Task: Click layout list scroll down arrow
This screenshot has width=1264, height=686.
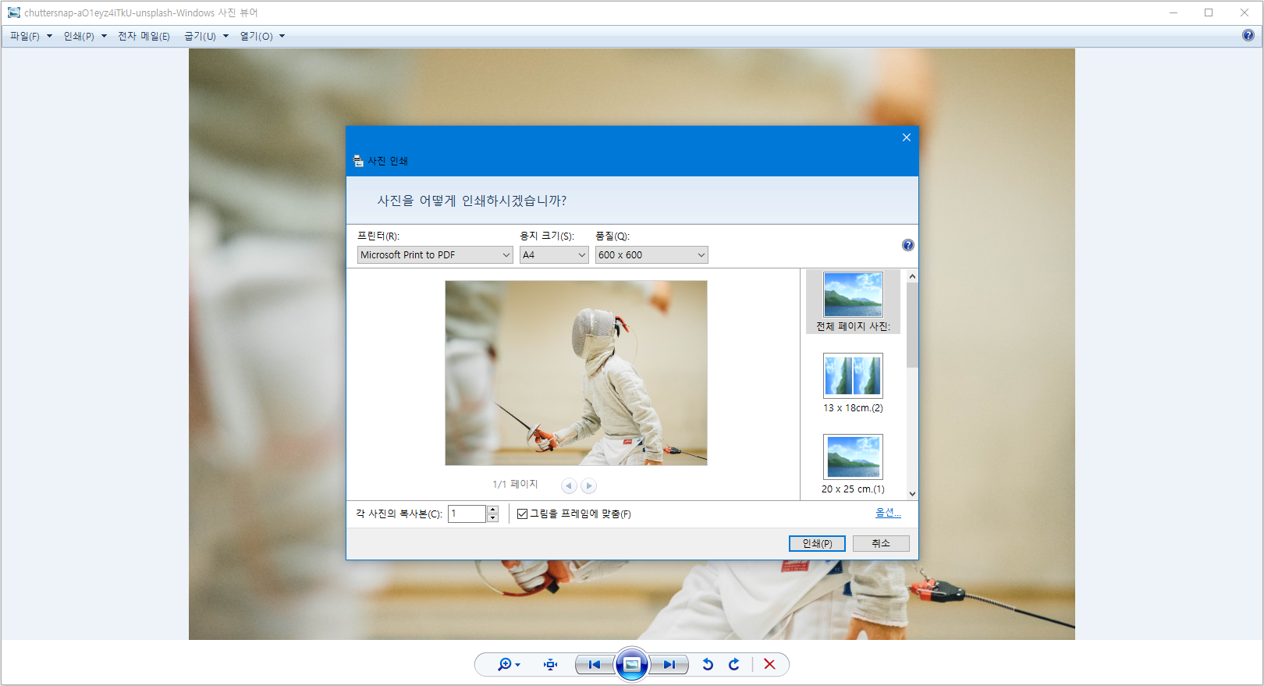Action: click(912, 493)
